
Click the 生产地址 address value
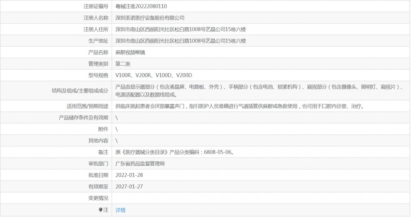click(x=180, y=41)
